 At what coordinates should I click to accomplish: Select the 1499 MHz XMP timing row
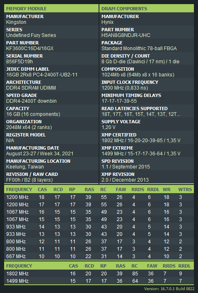pyautogui.click(x=99, y=281)
